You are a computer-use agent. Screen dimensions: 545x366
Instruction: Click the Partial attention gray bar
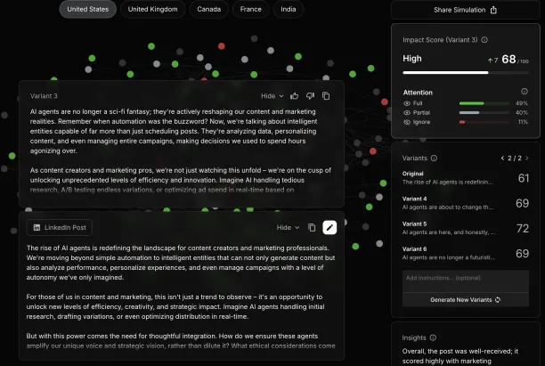click(x=469, y=112)
